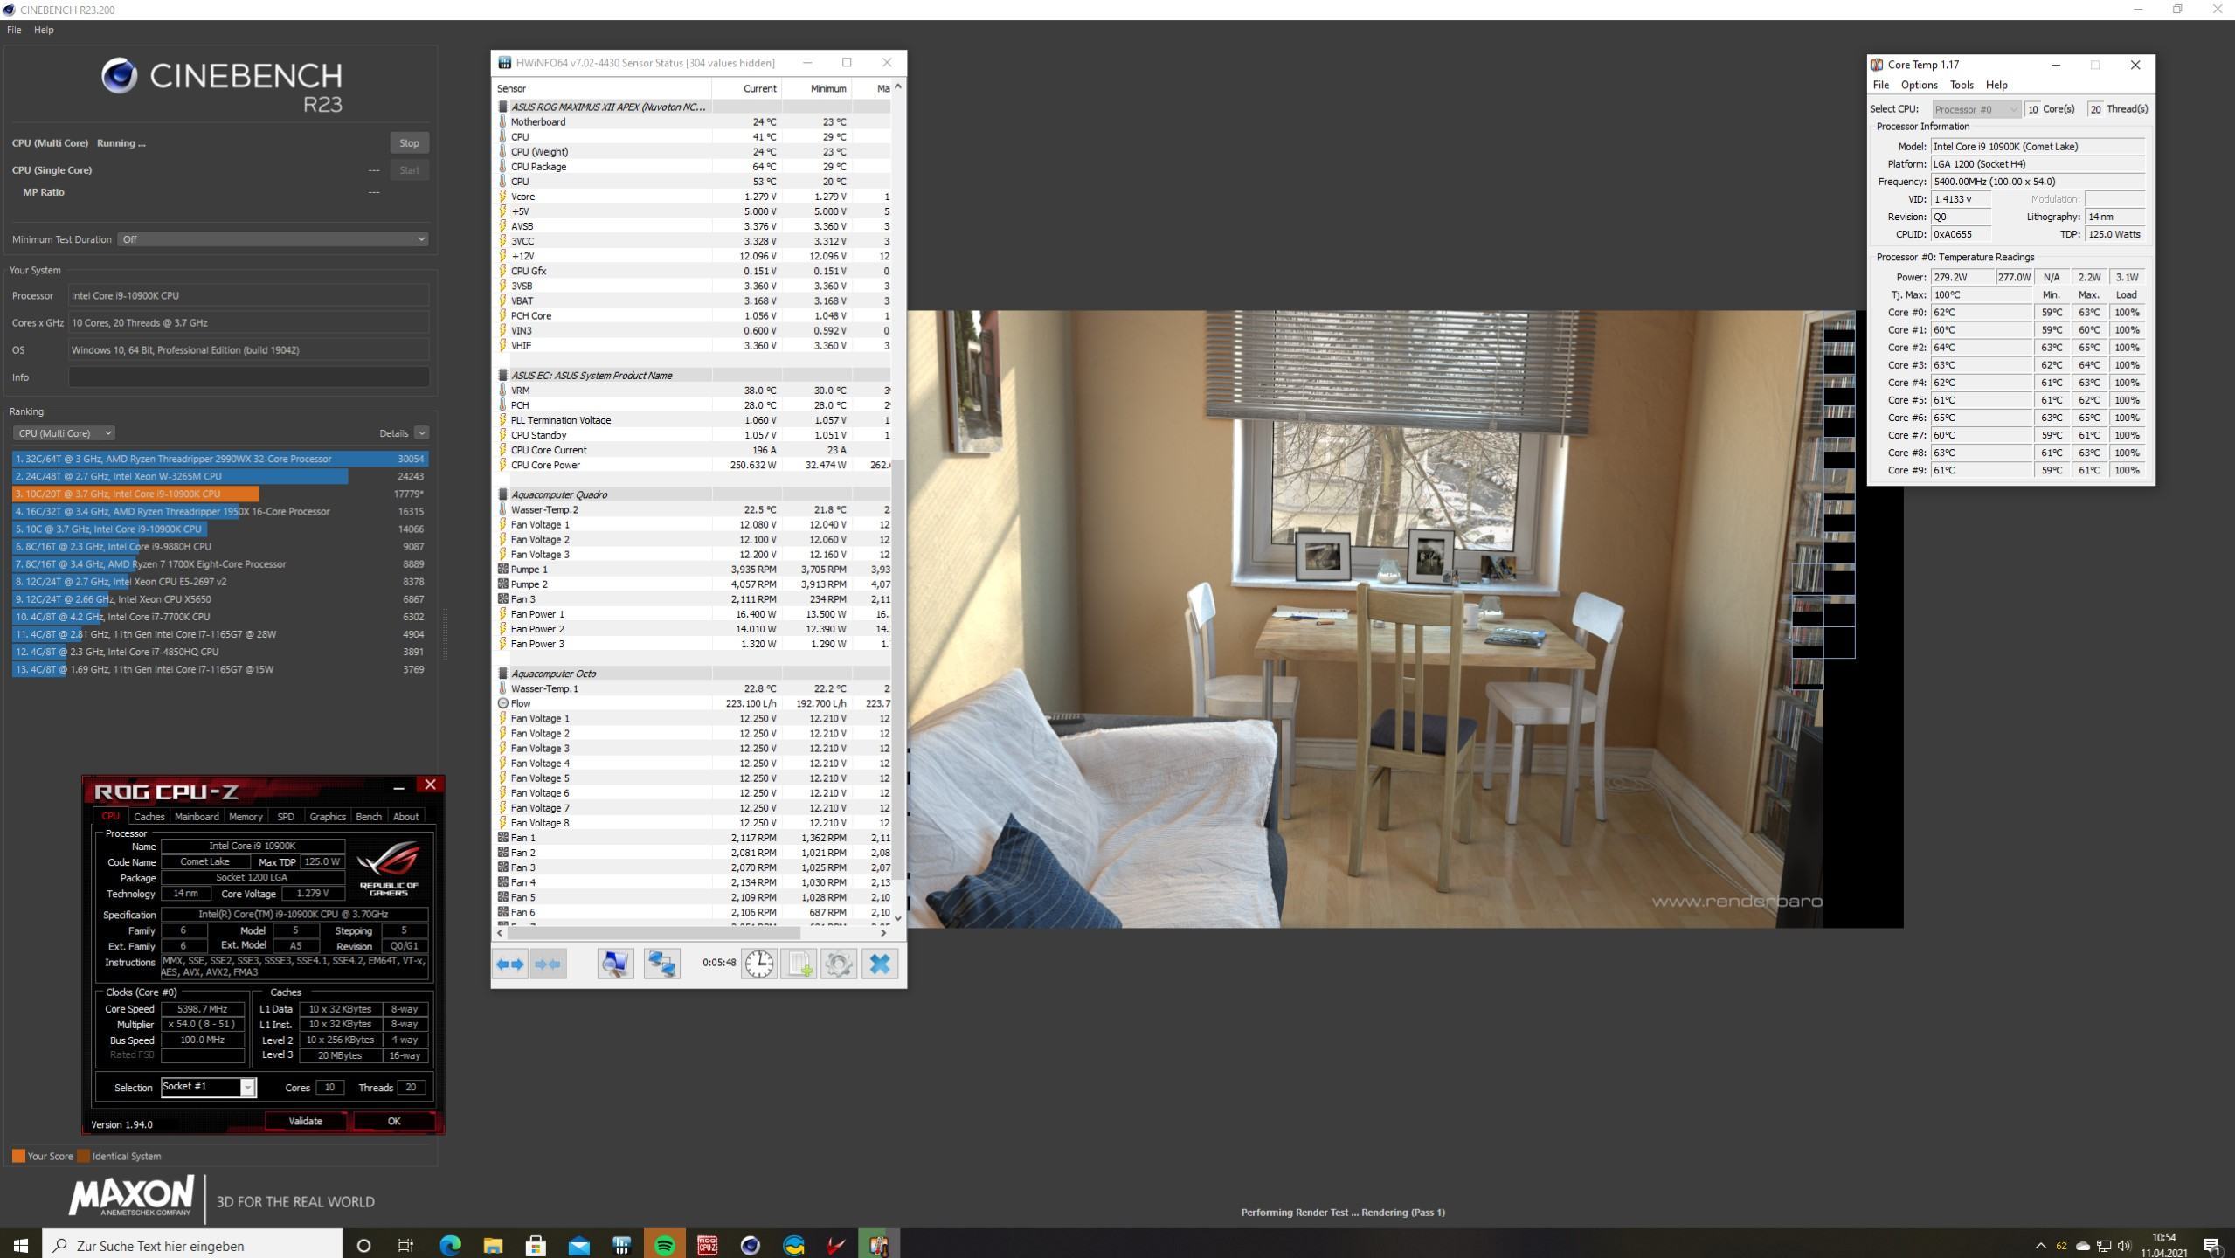Click Cinebench Info input field
Screen dimensions: 2235x1258
[249, 377]
